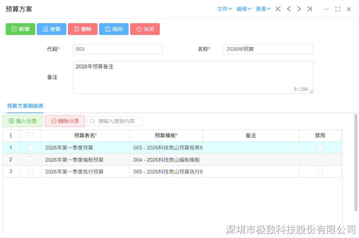Grab the textarea resize handle corner
Viewport: 359px width, 238px height.
coord(311,92)
